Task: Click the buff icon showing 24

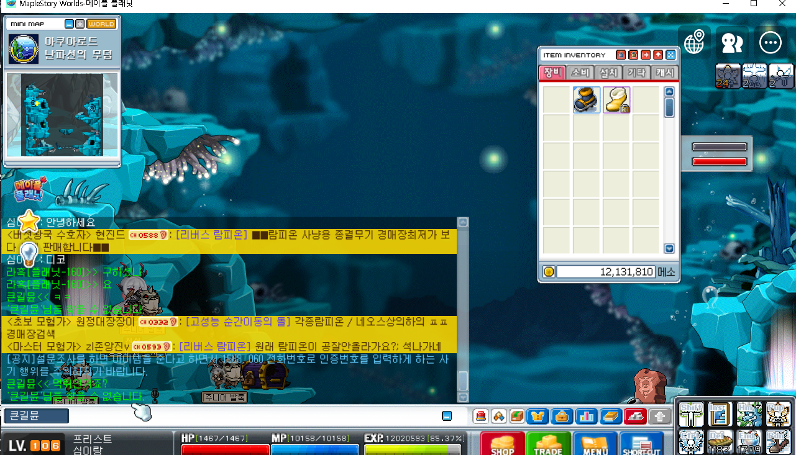Action: pyautogui.click(x=728, y=76)
